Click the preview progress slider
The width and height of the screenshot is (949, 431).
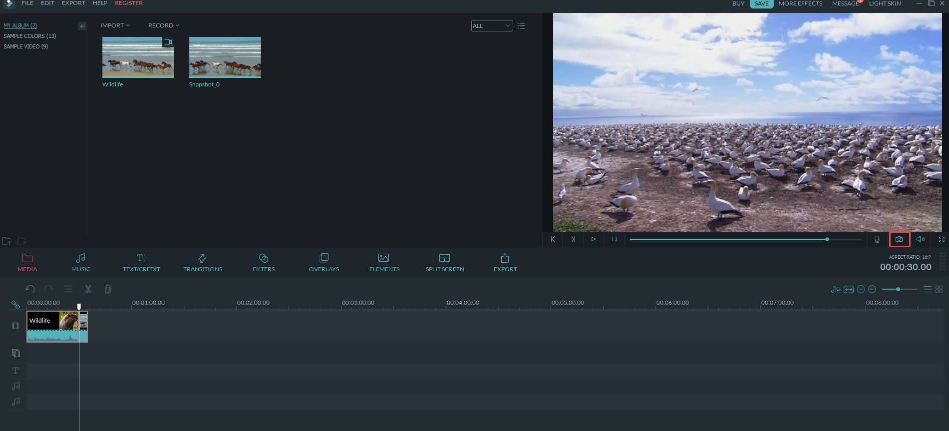(745, 240)
